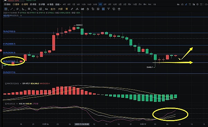The image size is (208, 127).
Task: Take a chart snapshot with camera icon
Action: click(x=182, y=4)
